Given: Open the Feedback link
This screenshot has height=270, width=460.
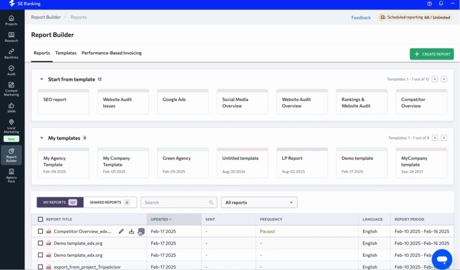Looking at the screenshot, I should tap(361, 18).
